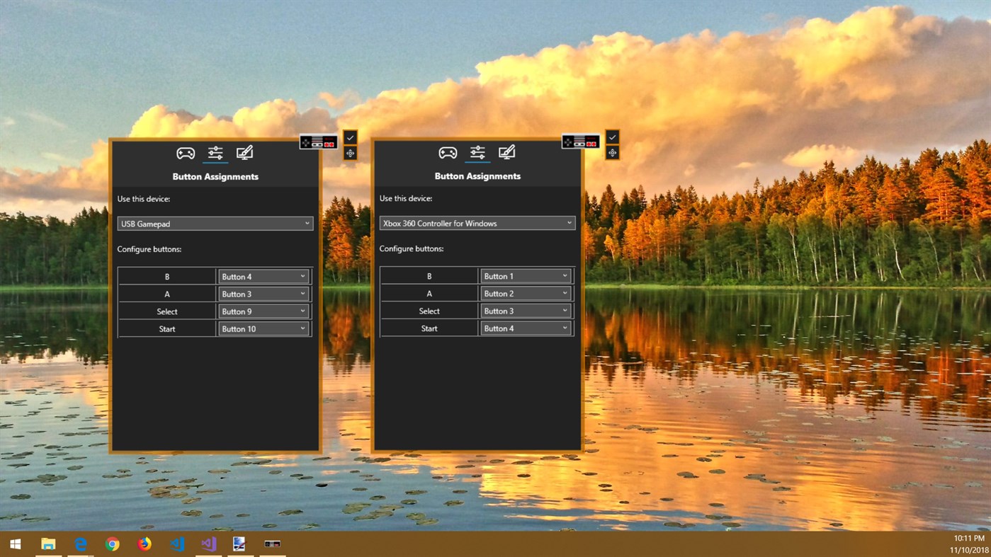This screenshot has height=557, width=991.
Task: Launch Firefox from the taskbar
Action: [145, 544]
